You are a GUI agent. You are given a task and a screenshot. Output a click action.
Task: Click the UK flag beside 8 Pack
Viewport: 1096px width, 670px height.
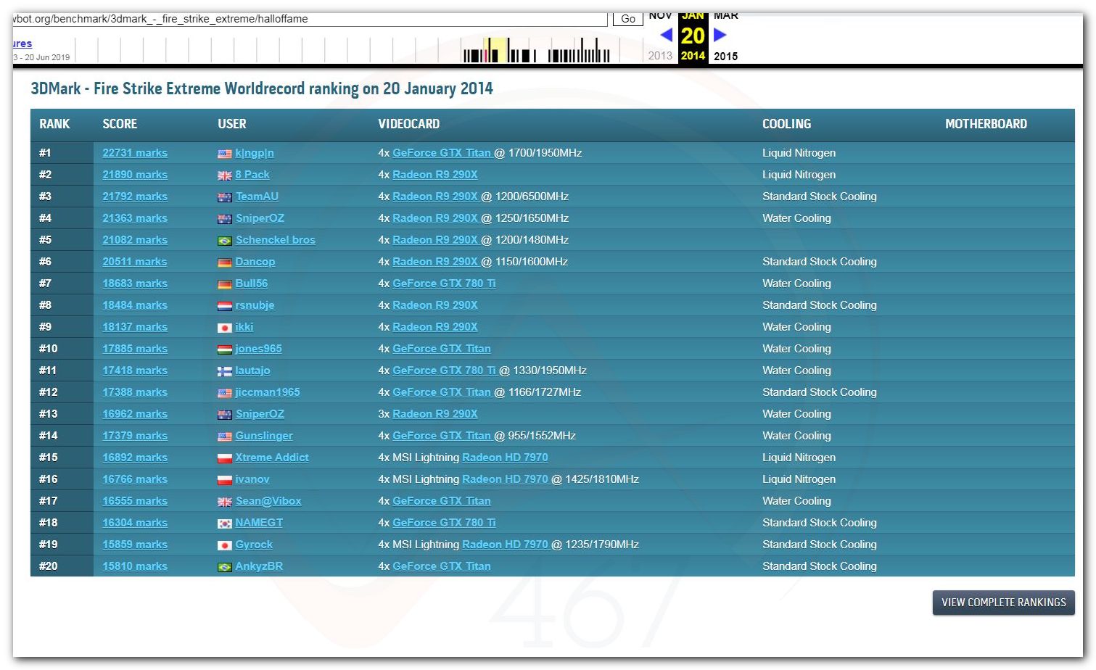click(225, 175)
